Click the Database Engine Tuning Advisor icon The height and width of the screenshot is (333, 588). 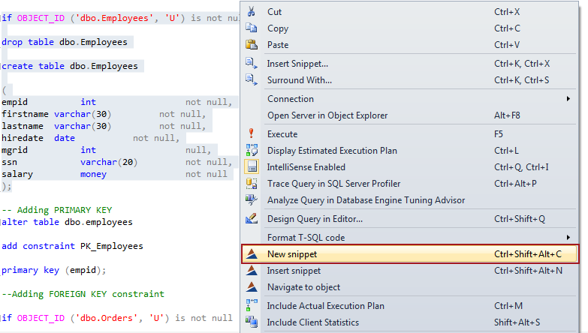click(252, 199)
